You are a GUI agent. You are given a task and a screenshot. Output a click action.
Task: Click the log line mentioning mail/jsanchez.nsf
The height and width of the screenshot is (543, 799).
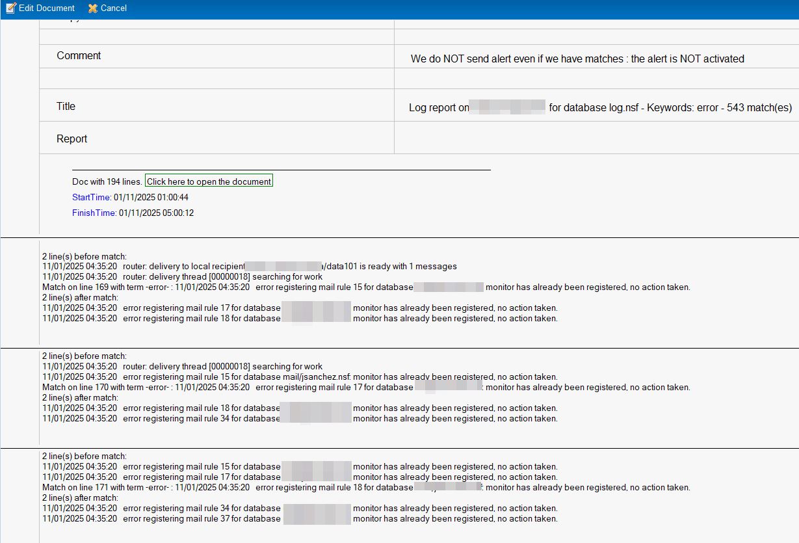pyautogui.click(x=299, y=377)
